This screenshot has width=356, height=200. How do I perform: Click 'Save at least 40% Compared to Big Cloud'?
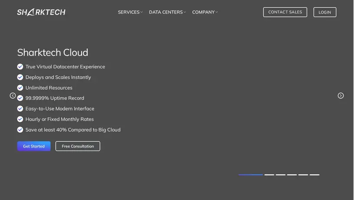click(73, 130)
